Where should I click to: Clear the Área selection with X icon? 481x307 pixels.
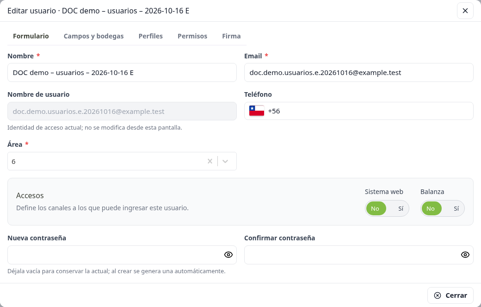(210, 161)
